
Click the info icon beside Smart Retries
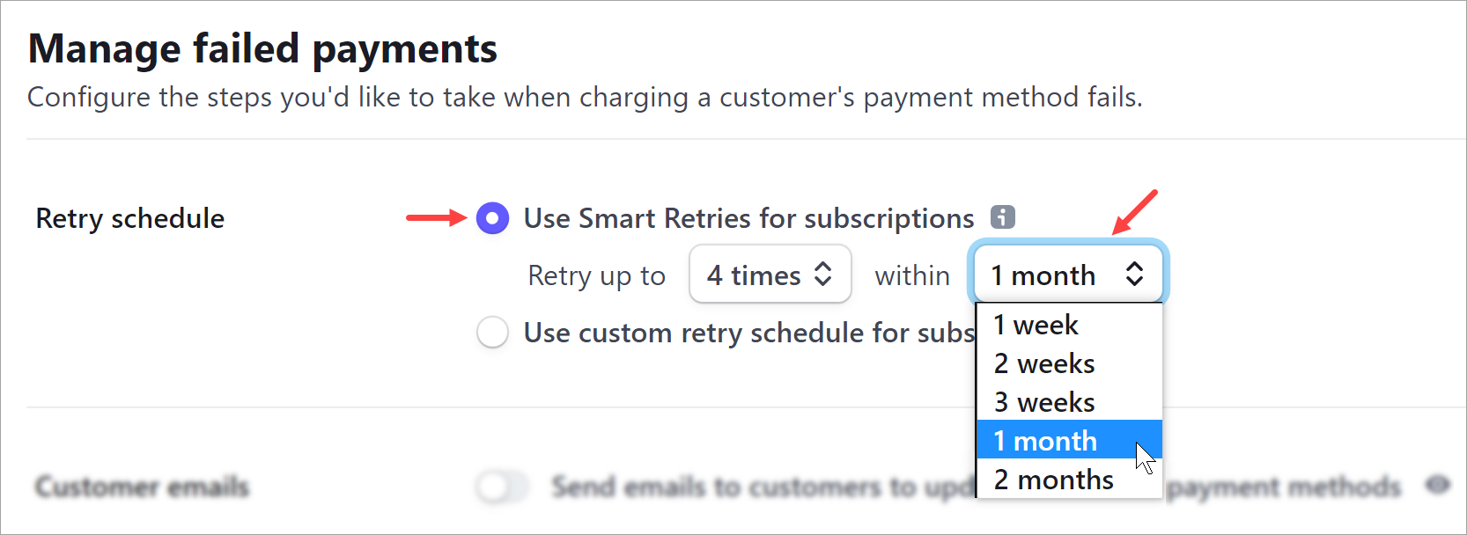pos(1003,216)
